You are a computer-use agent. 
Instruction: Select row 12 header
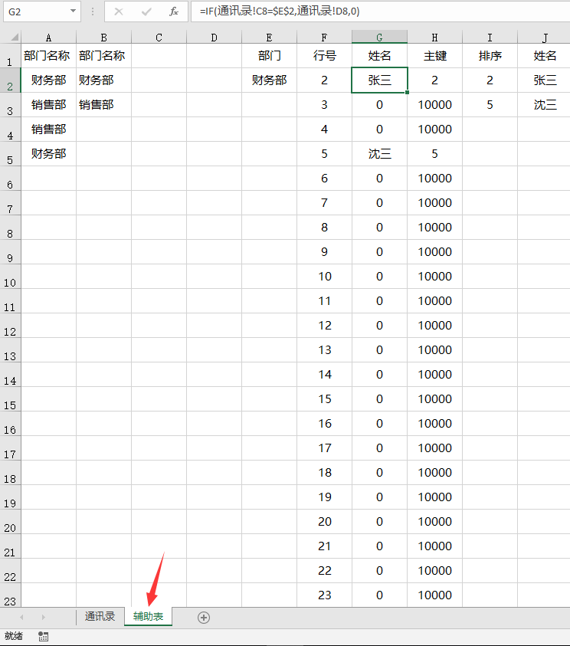10,326
